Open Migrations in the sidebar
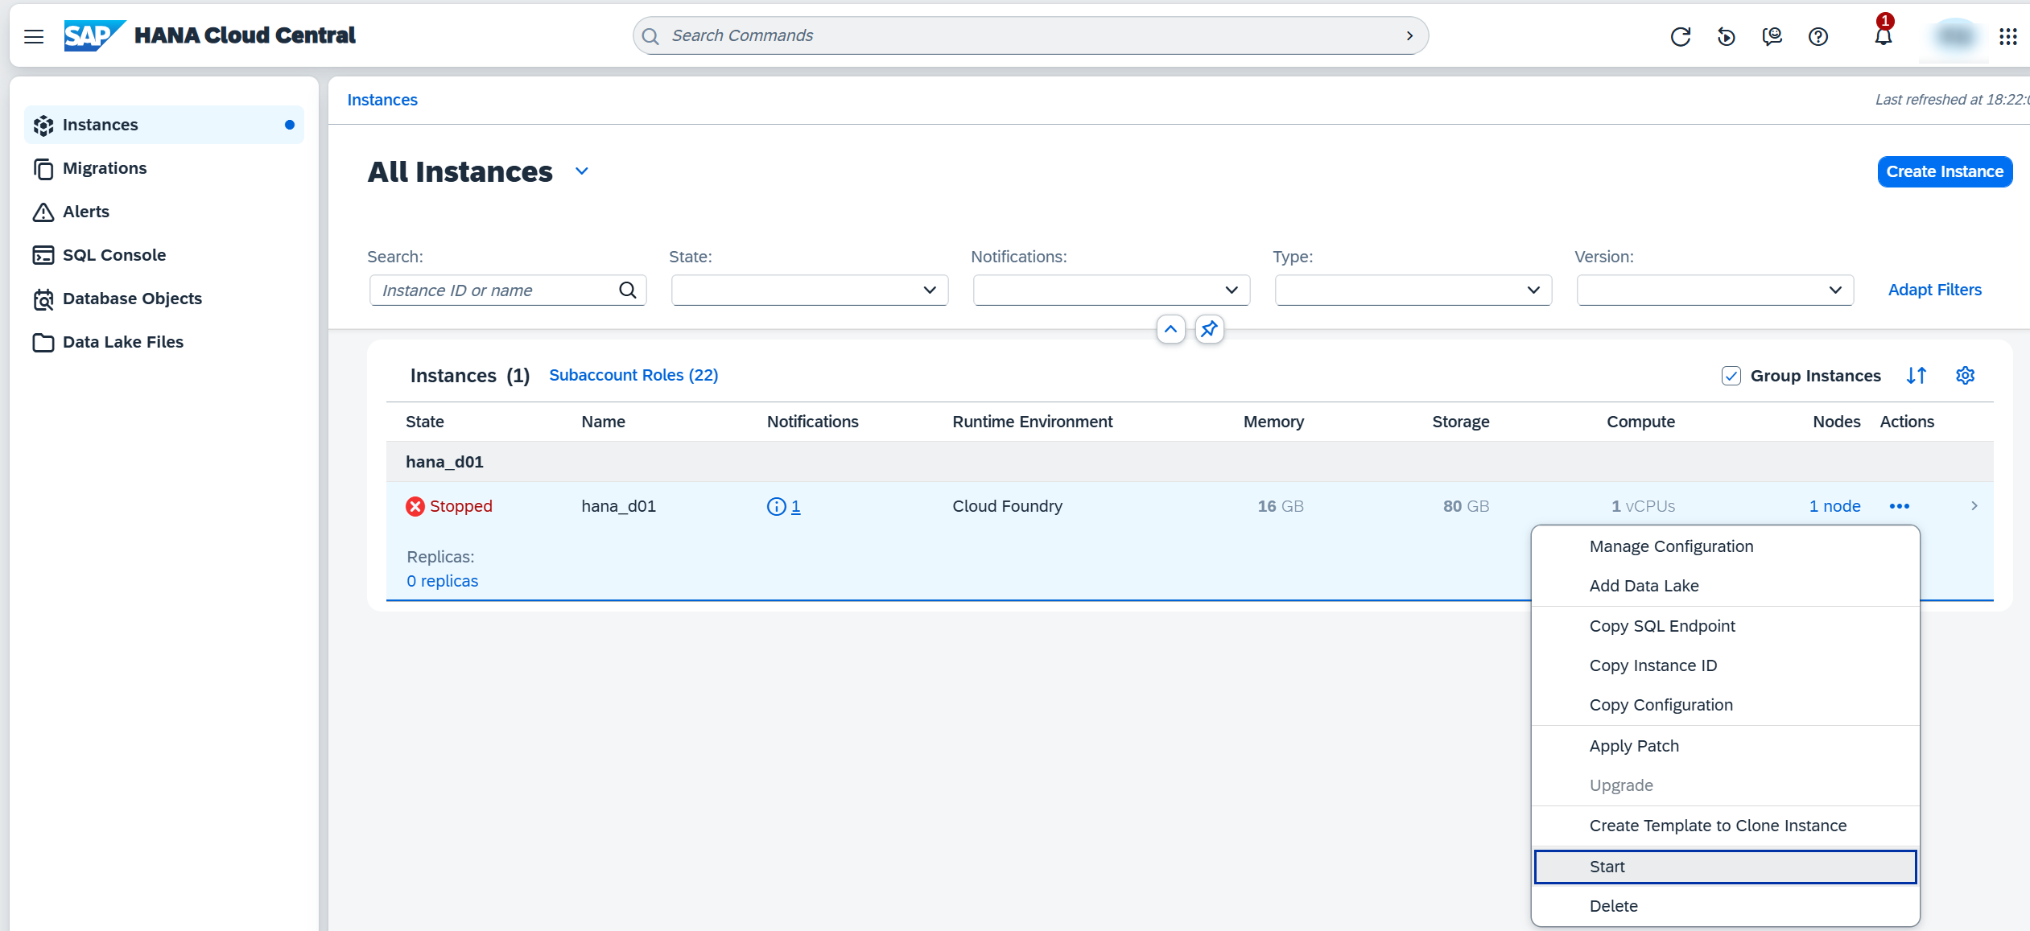 [164, 168]
